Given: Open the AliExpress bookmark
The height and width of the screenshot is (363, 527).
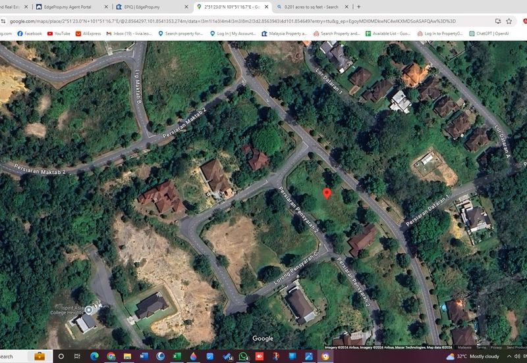Looking at the screenshot, I should pyautogui.click(x=87, y=34).
